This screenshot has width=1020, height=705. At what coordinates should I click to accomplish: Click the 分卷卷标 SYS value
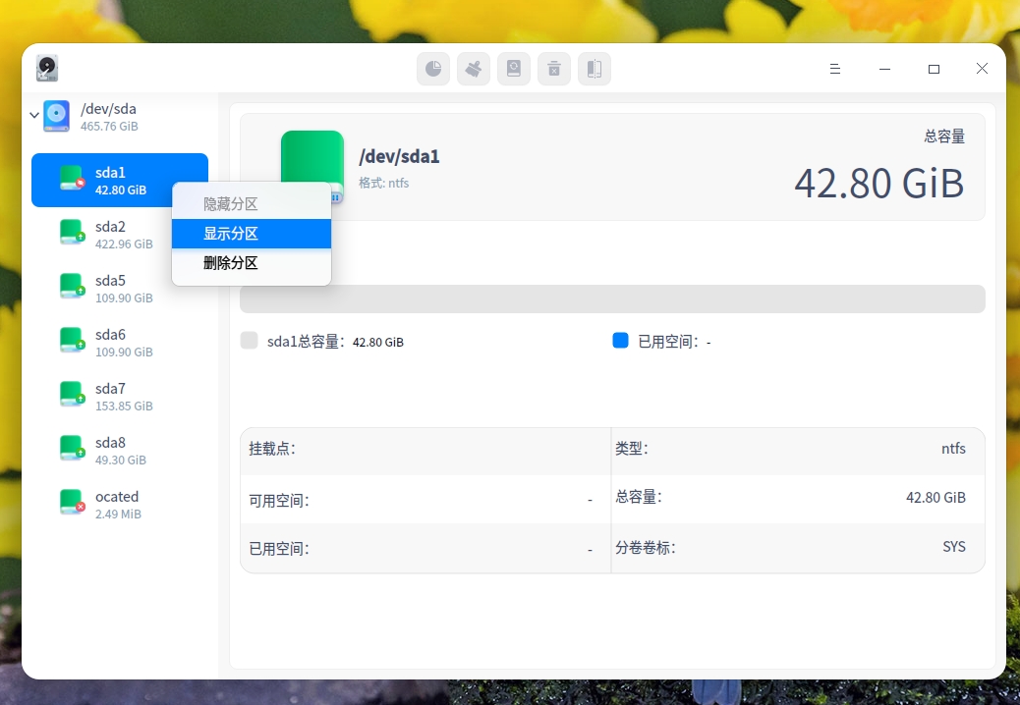(x=954, y=547)
